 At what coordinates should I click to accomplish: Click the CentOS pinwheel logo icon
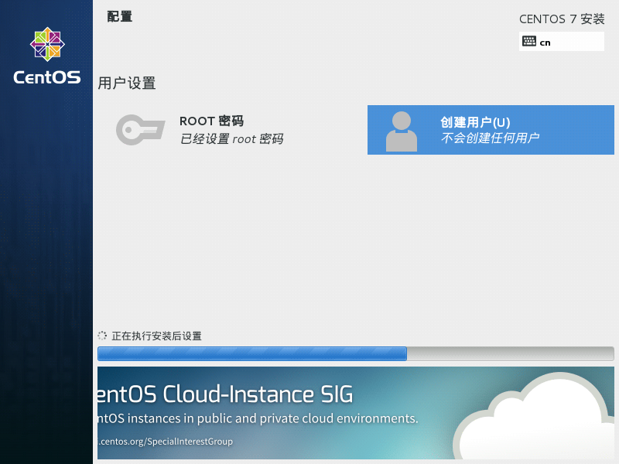coord(46,44)
